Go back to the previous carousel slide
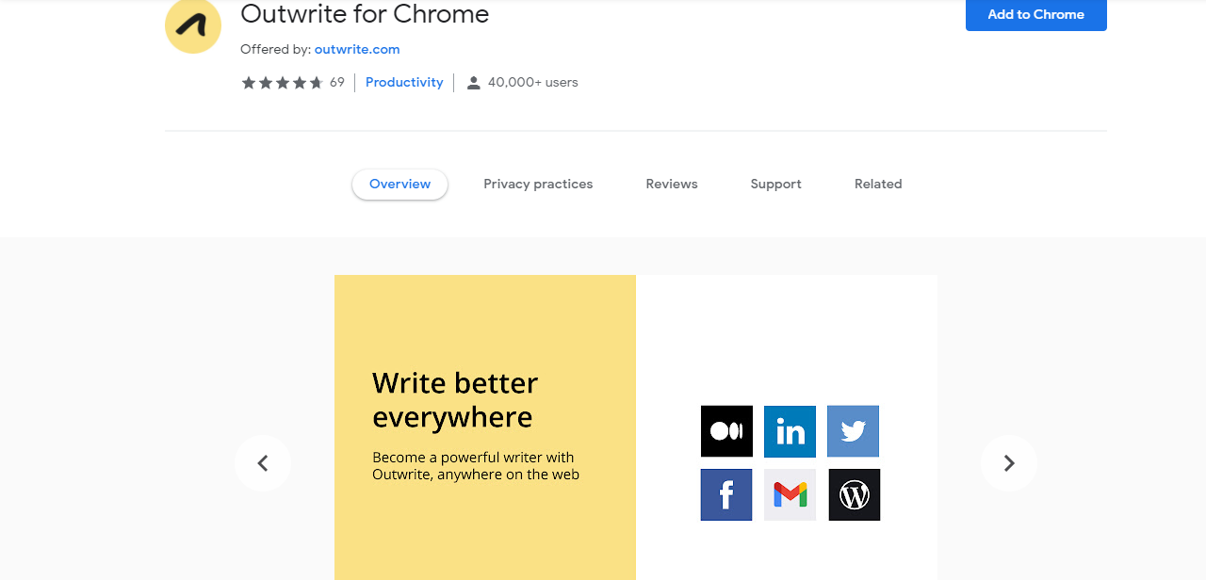 point(263,462)
